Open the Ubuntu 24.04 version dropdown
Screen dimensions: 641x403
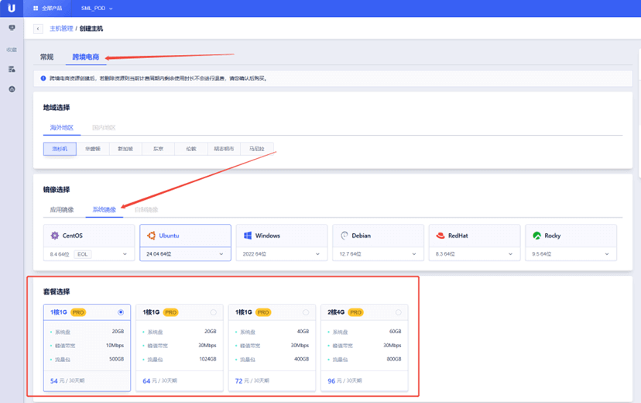point(221,254)
